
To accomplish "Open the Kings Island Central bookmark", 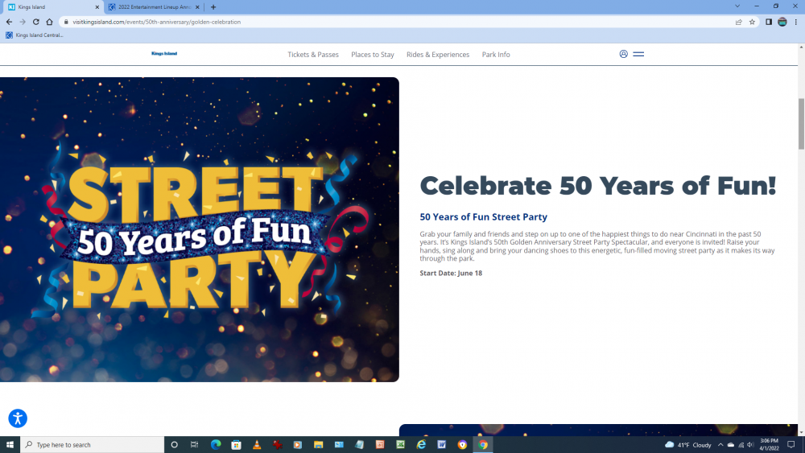I will coord(35,35).
